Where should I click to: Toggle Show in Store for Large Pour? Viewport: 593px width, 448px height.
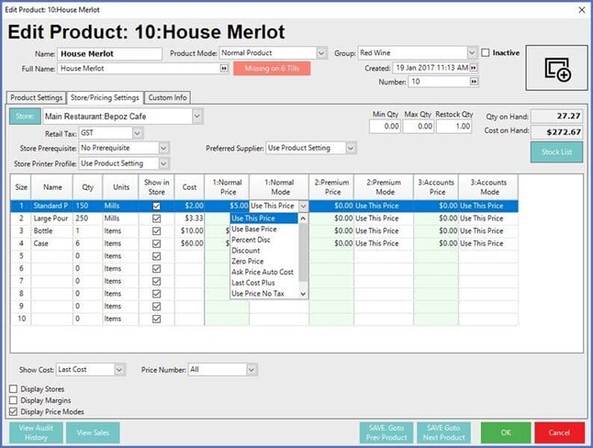point(156,219)
